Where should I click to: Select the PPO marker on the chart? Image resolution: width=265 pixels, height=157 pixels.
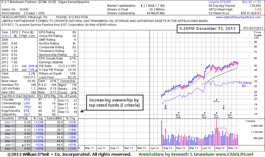click(x=216, y=102)
